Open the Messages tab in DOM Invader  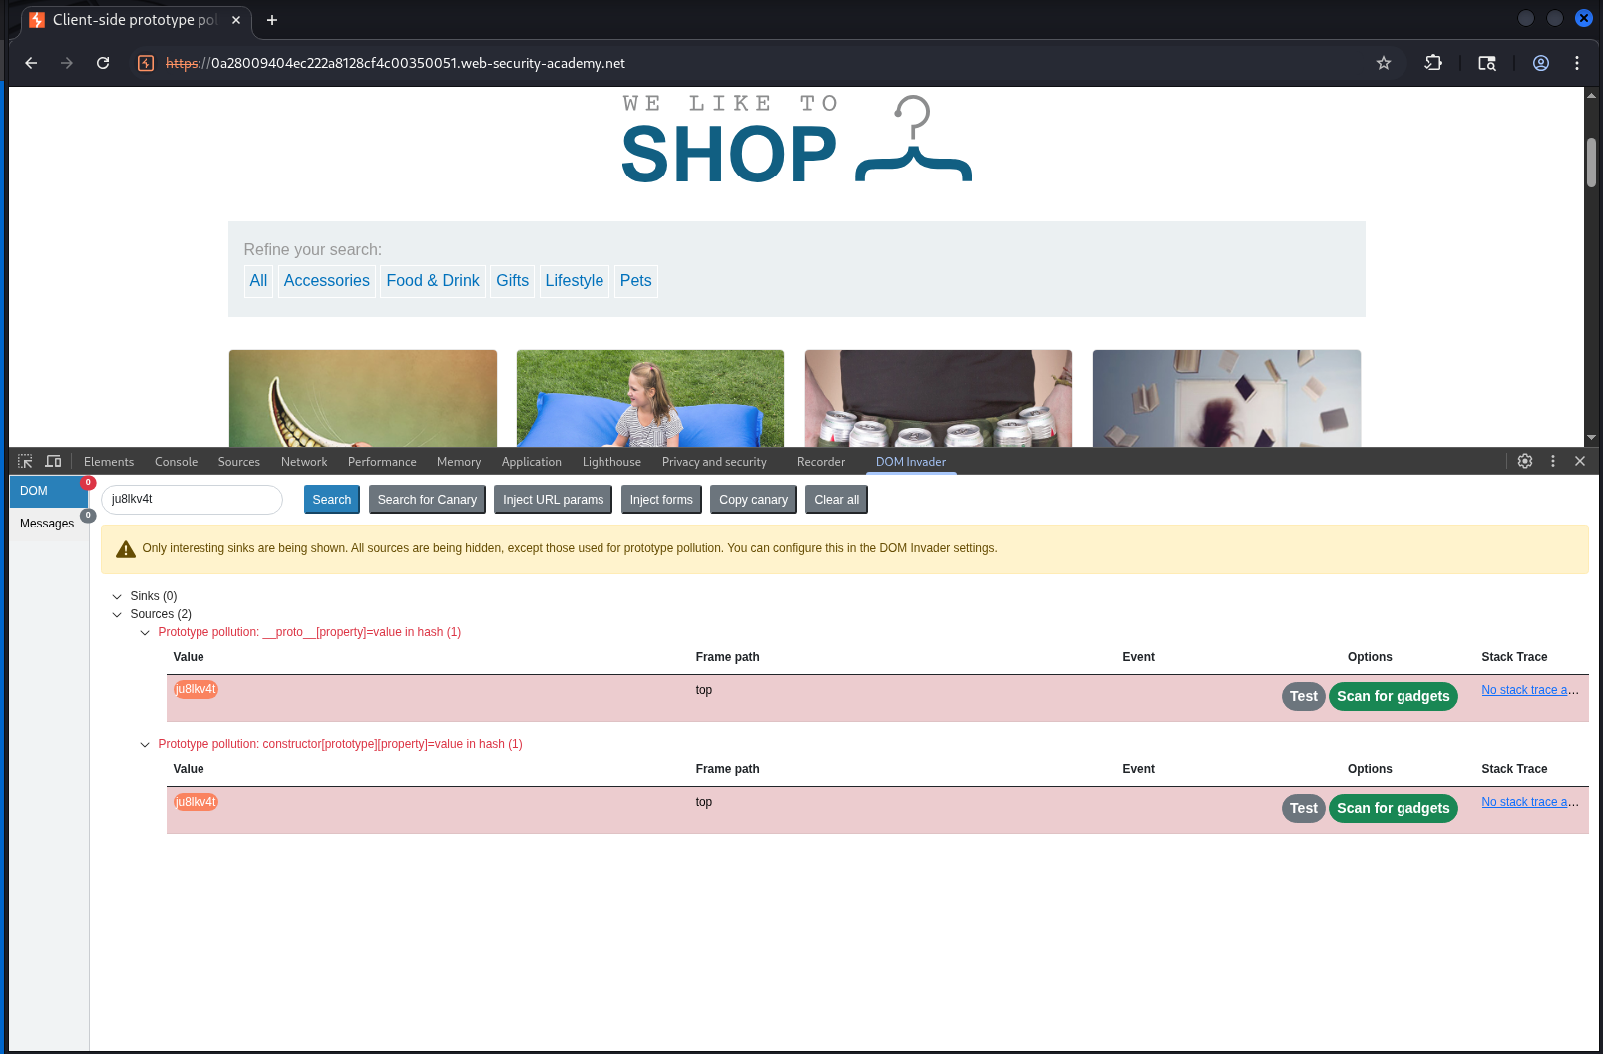click(x=47, y=524)
